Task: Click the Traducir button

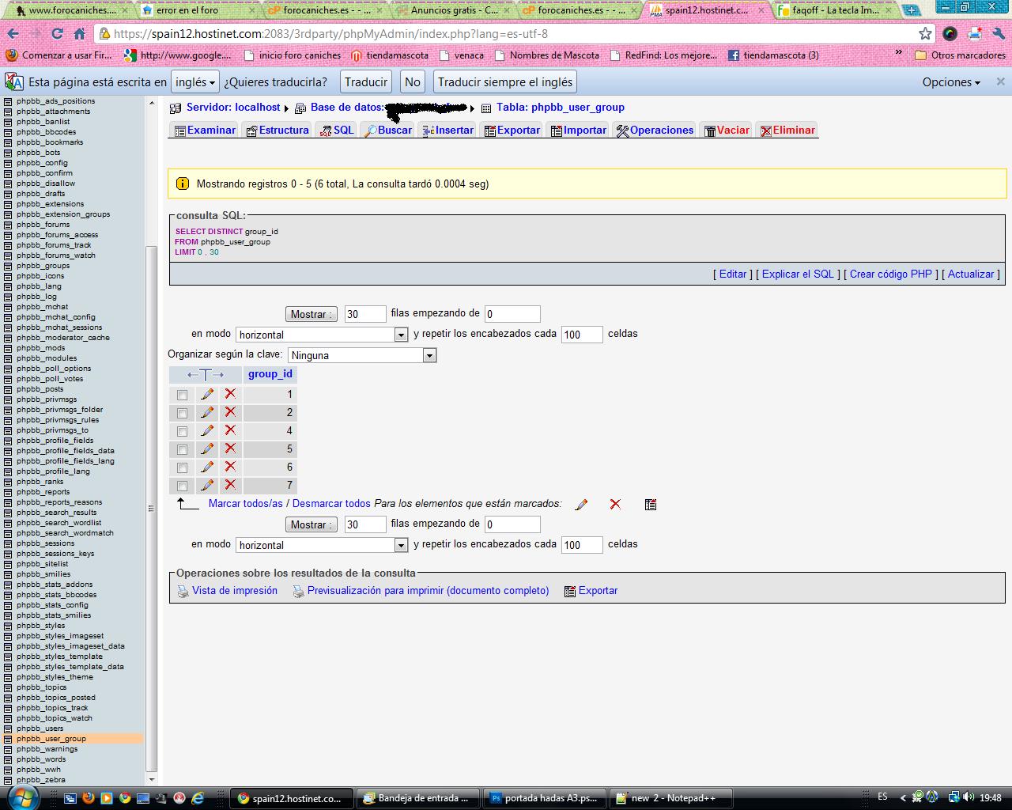Action: tap(366, 82)
